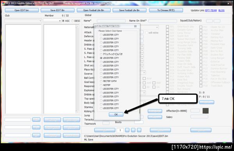Enable S20 Double Touch skill checkbox
The width and height of the screenshot is (234, 151).
(167, 86)
